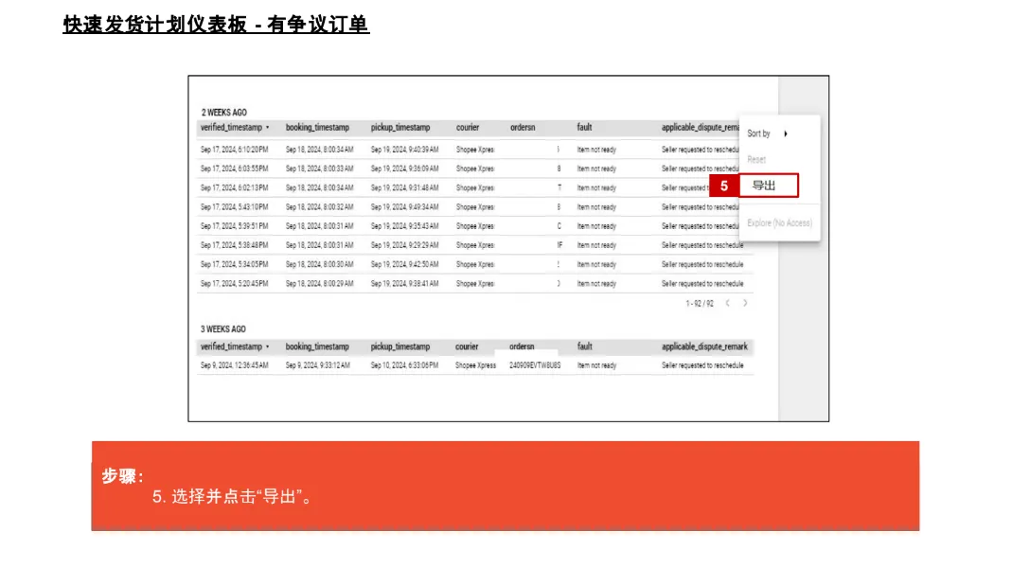
Task: Click the slide title 快速发货计划仪表板
Action: (216, 25)
